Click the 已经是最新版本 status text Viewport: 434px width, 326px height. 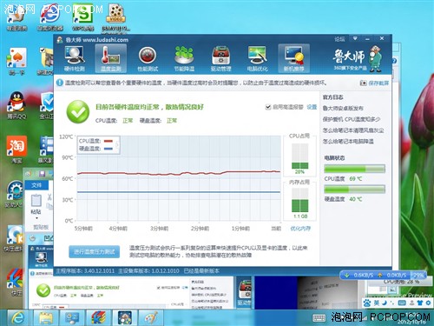click(x=201, y=271)
